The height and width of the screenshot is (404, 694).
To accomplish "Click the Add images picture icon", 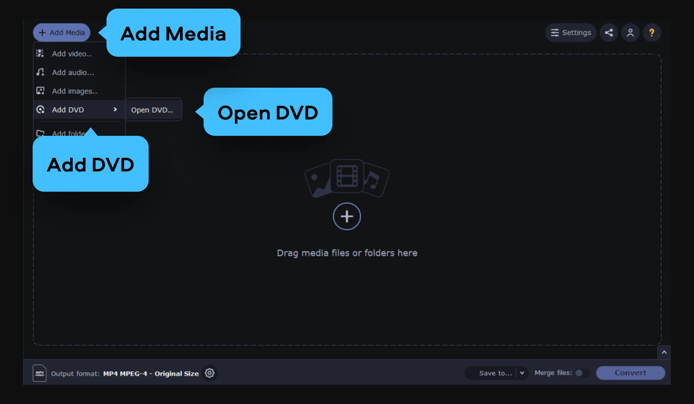I will (40, 91).
